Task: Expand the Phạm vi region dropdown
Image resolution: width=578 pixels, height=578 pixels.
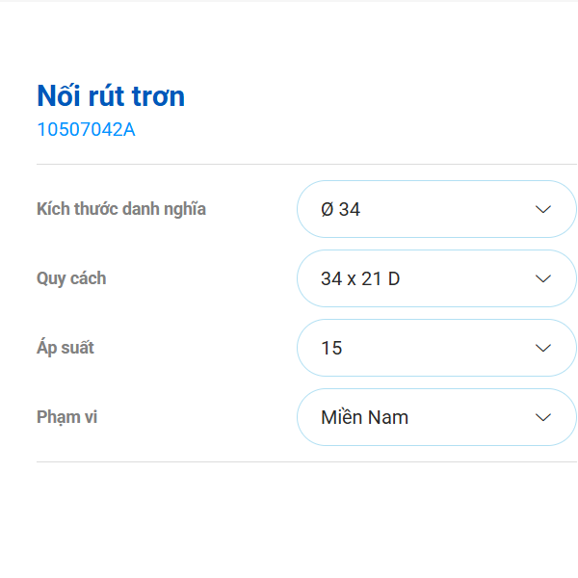Action: click(435, 417)
